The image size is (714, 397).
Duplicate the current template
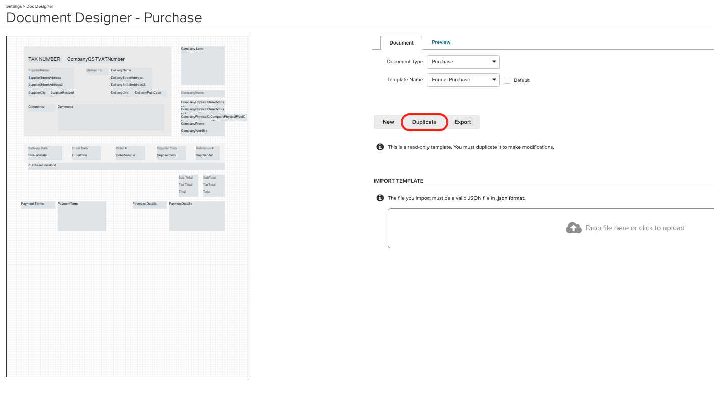424,122
